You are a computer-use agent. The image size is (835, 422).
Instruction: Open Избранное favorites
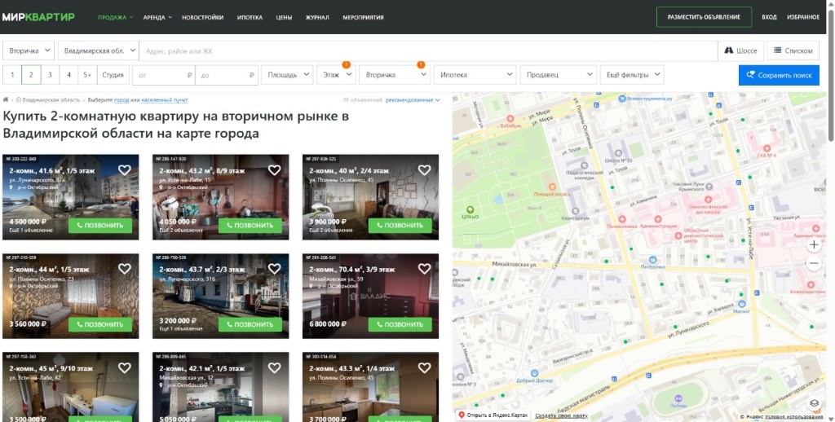pyautogui.click(x=803, y=17)
